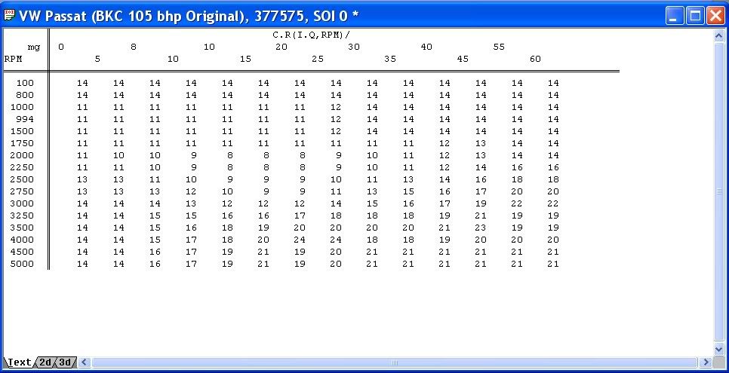Select the 3000 RPM row label

coord(23,204)
